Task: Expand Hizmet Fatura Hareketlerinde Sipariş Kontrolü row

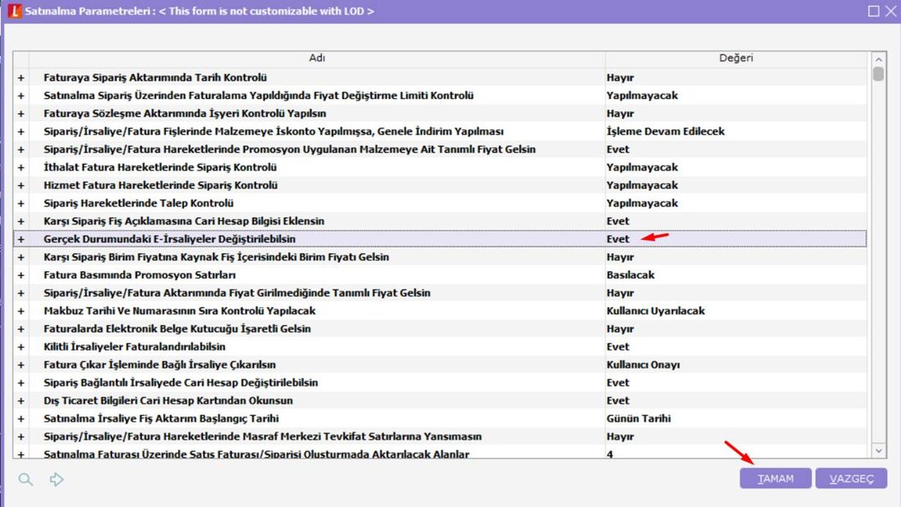Action: [x=21, y=185]
